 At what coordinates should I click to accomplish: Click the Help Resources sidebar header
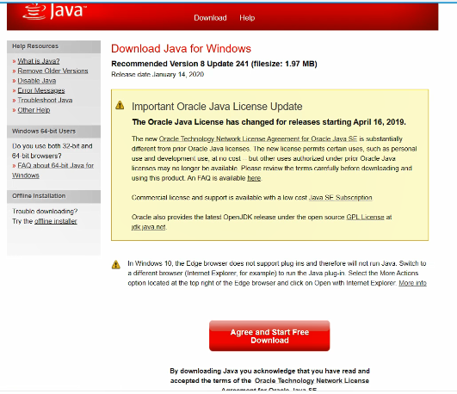53,46
